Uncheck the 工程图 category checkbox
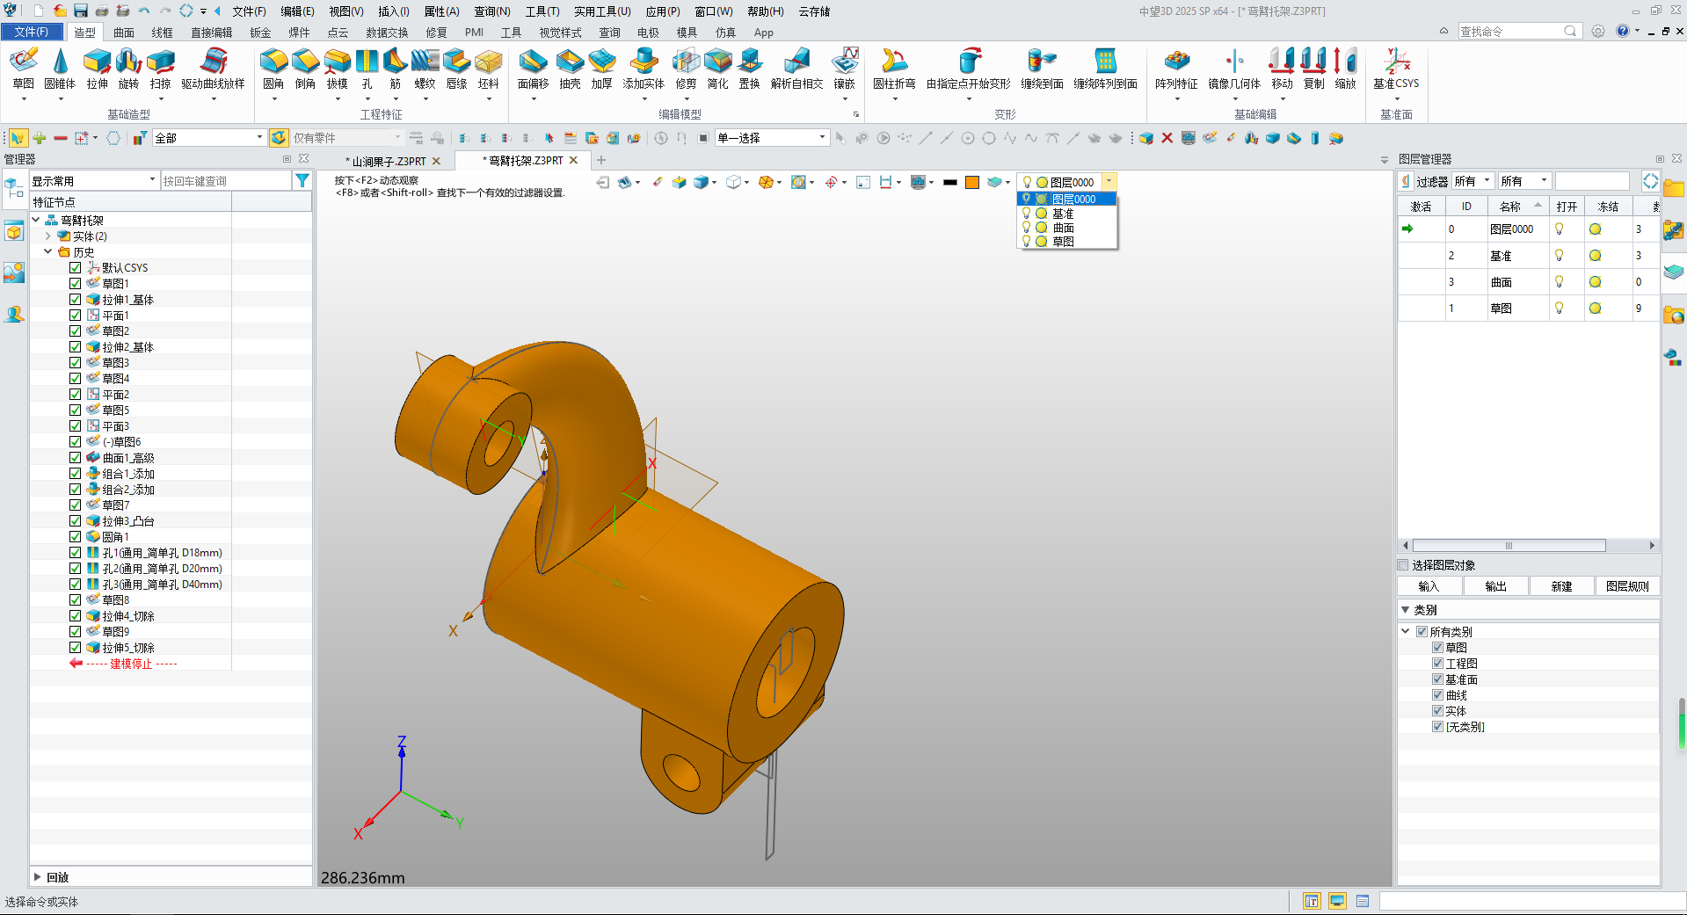Viewport: 1687px width, 915px height. (1438, 664)
